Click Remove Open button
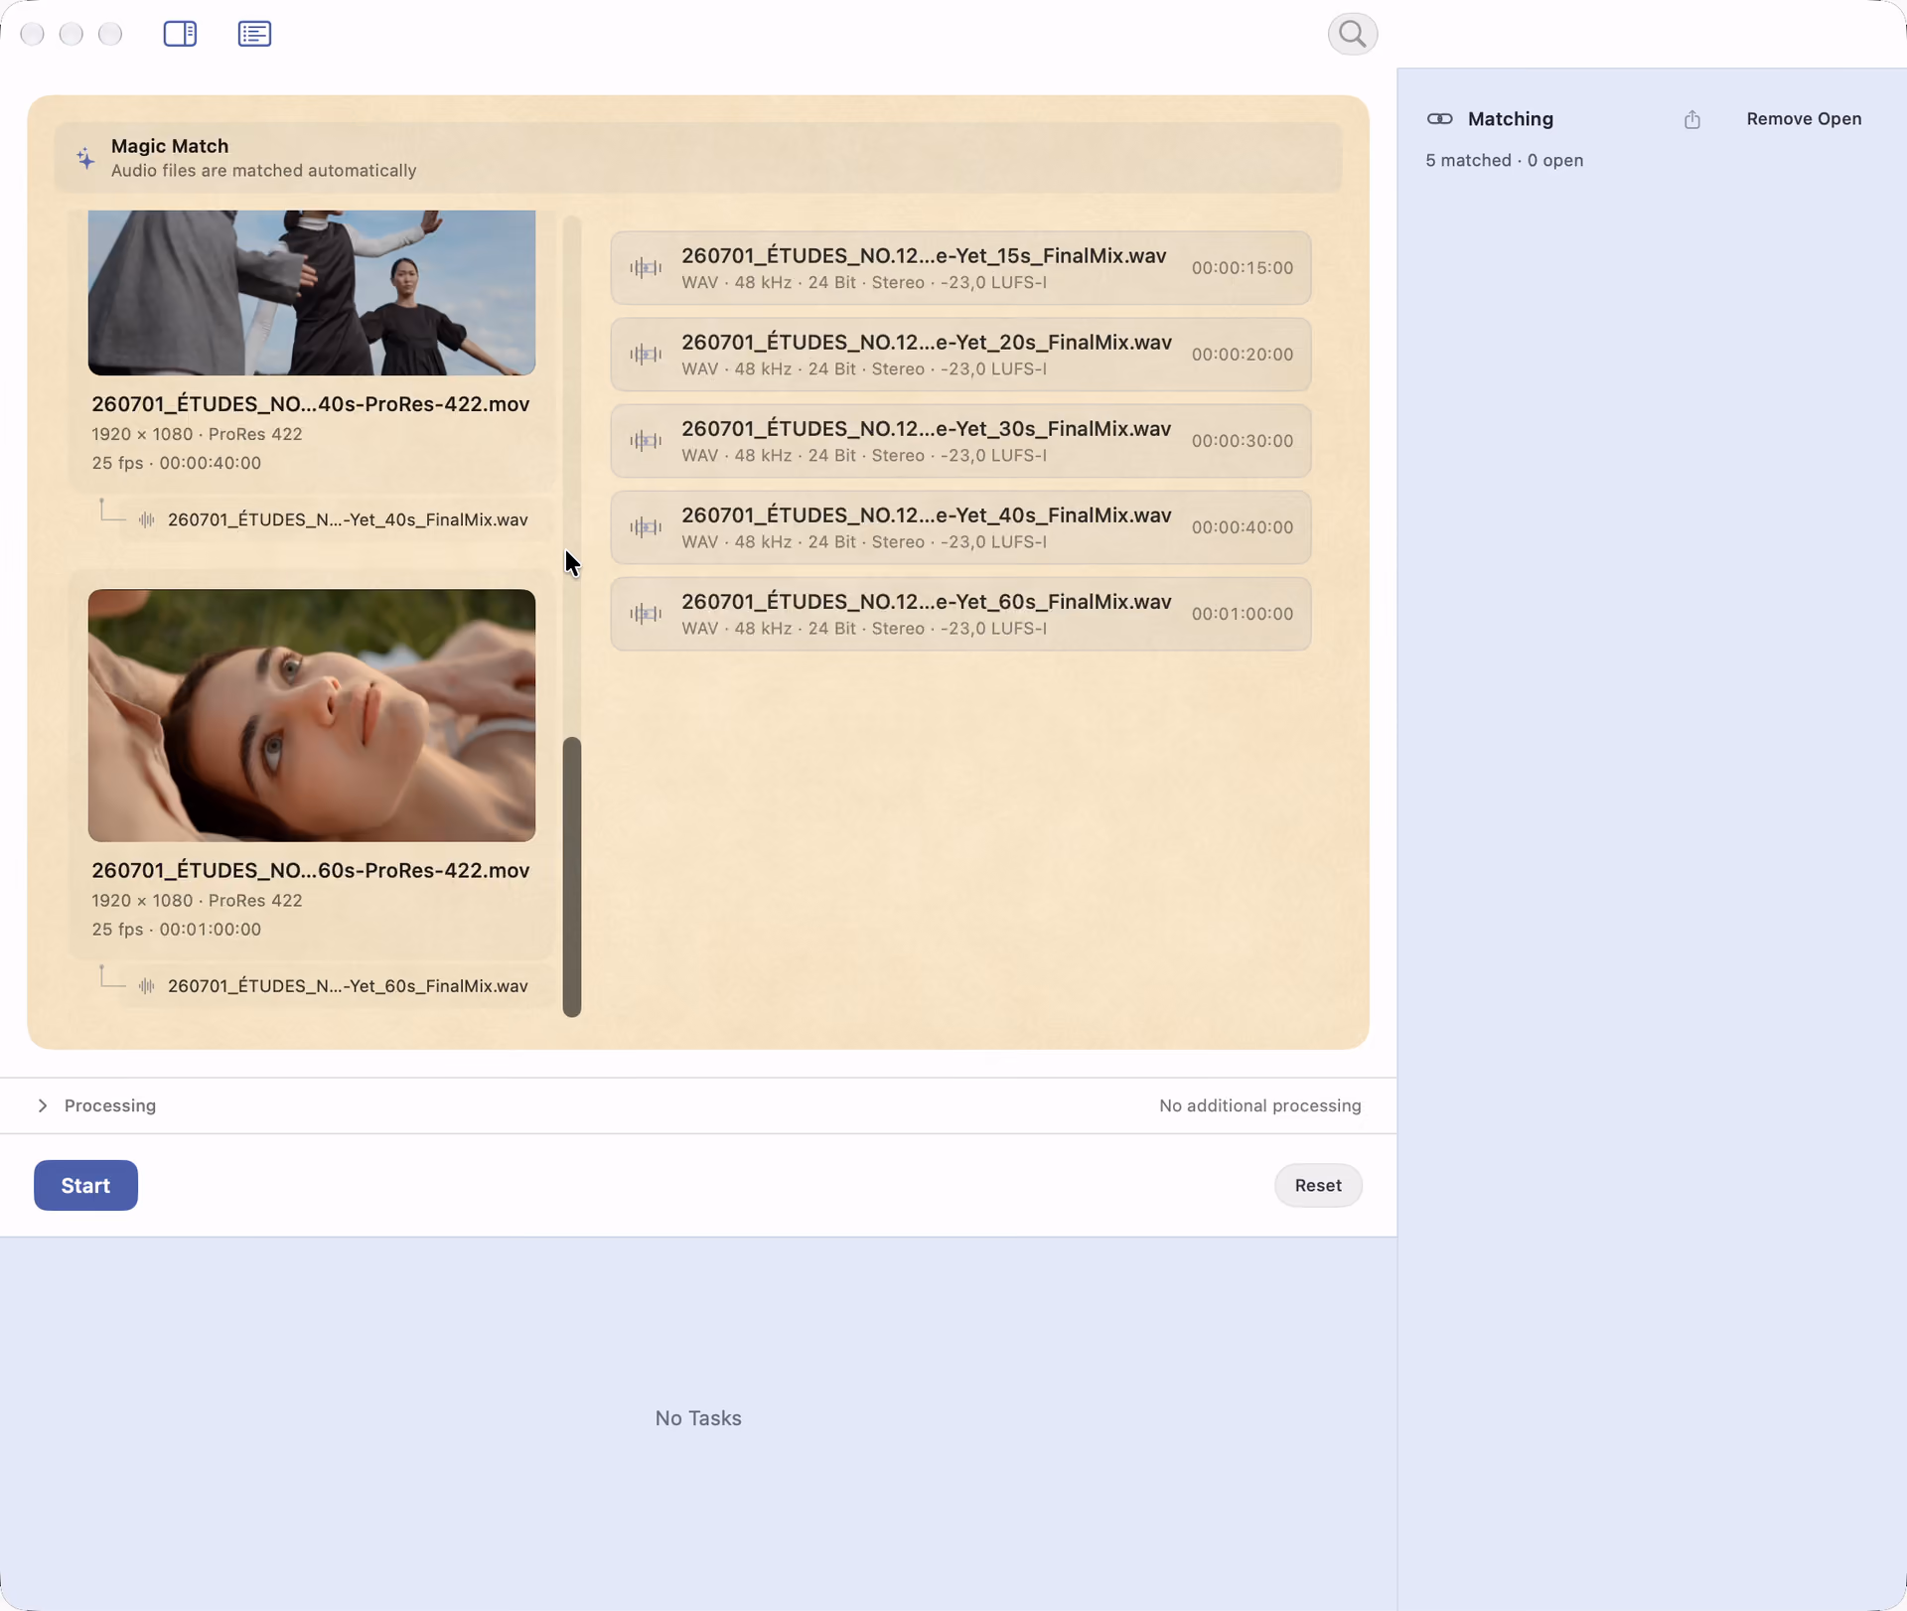Viewport: 1907px width, 1611px height. click(1804, 119)
